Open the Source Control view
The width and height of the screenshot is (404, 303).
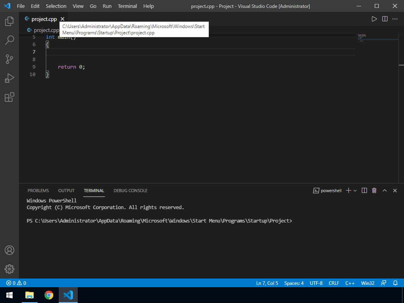(9, 59)
